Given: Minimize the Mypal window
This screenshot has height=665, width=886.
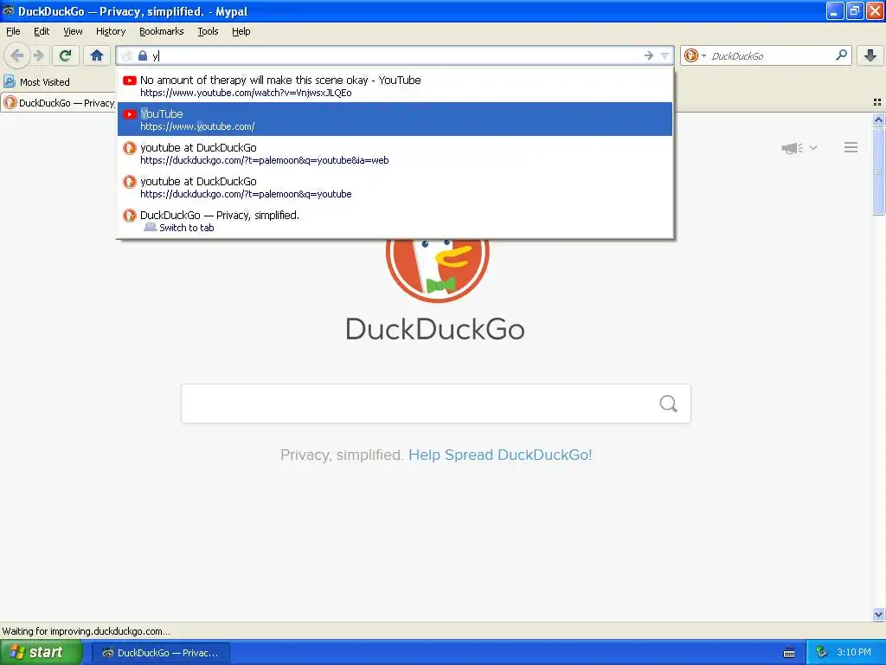Looking at the screenshot, I should pyautogui.click(x=835, y=10).
